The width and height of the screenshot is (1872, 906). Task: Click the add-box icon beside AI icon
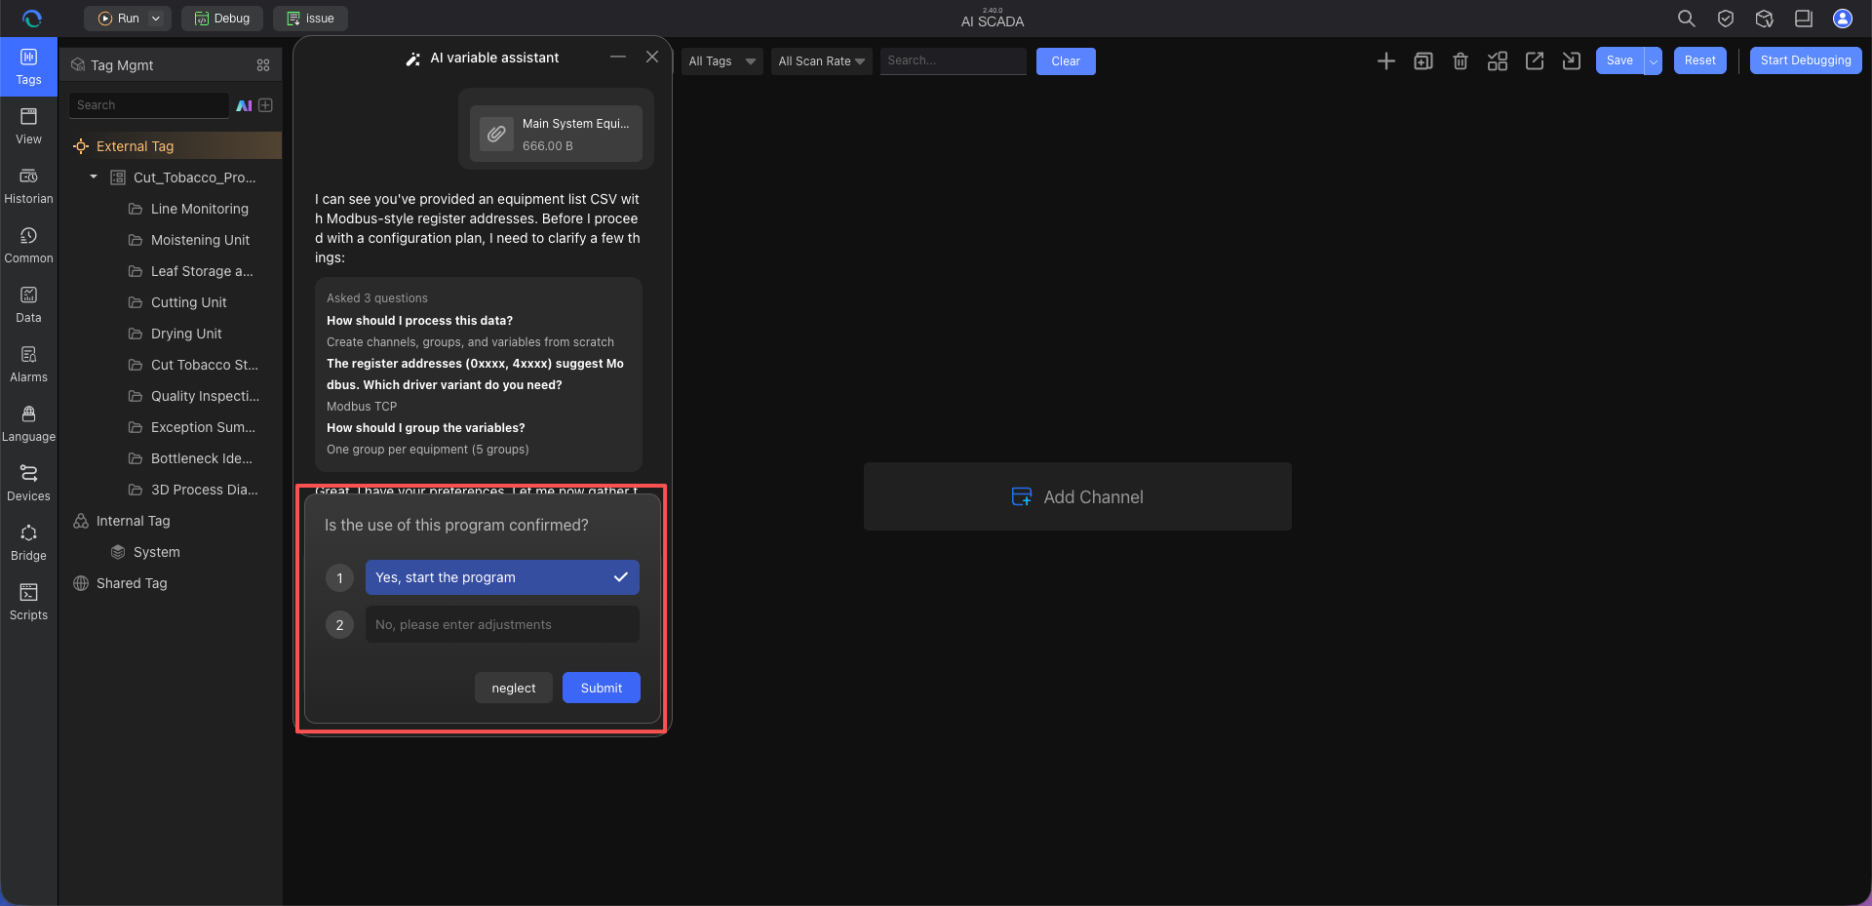[x=265, y=105]
